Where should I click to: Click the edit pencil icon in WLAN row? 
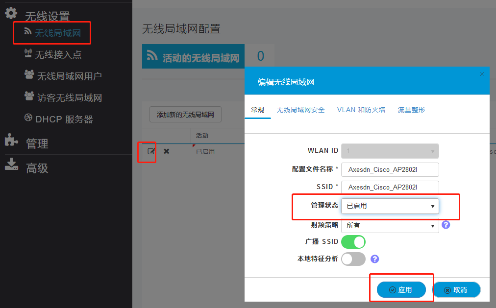point(151,151)
